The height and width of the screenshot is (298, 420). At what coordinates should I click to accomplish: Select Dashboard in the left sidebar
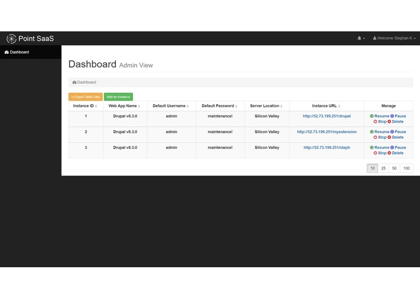(x=31, y=52)
